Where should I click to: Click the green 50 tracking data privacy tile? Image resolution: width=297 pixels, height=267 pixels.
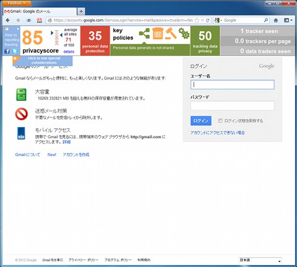205,41
